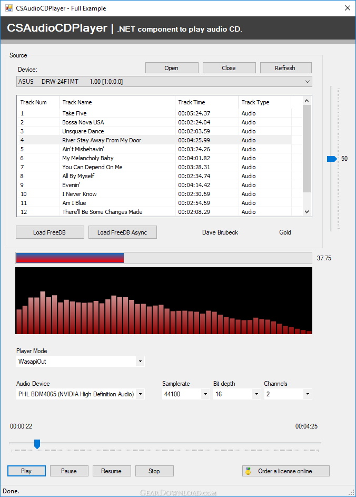
Task: Click the track list scroll down arrow
Action: (306, 212)
